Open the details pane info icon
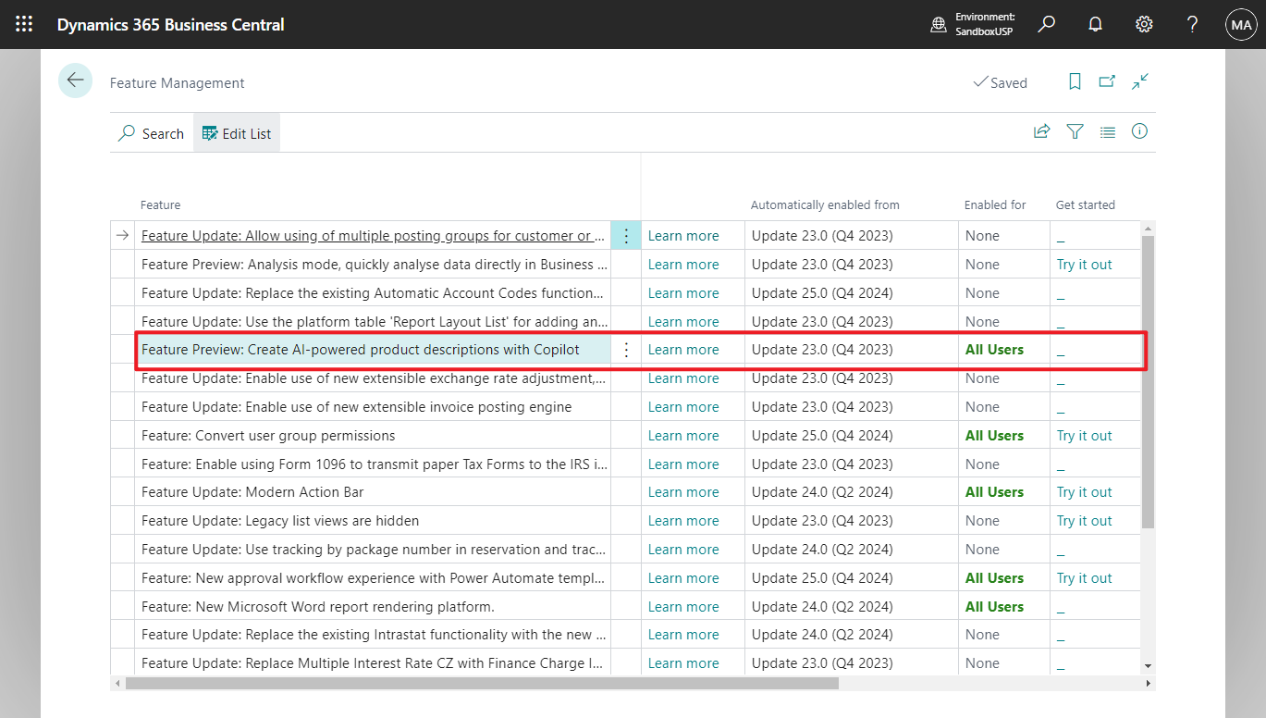 pos(1139,131)
